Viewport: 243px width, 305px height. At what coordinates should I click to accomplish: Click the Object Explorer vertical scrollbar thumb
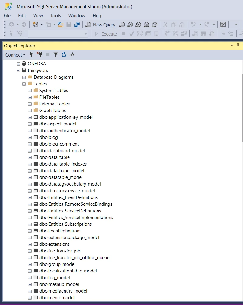[242, 108]
